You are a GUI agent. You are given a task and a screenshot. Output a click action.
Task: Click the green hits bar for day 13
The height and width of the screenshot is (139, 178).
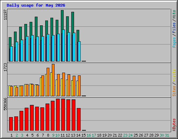click(73, 22)
